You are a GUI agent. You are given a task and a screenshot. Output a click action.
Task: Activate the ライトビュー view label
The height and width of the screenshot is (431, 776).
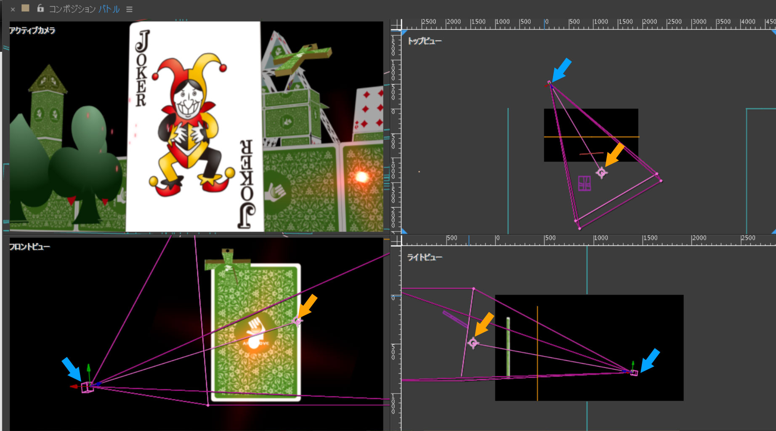pyautogui.click(x=424, y=257)
